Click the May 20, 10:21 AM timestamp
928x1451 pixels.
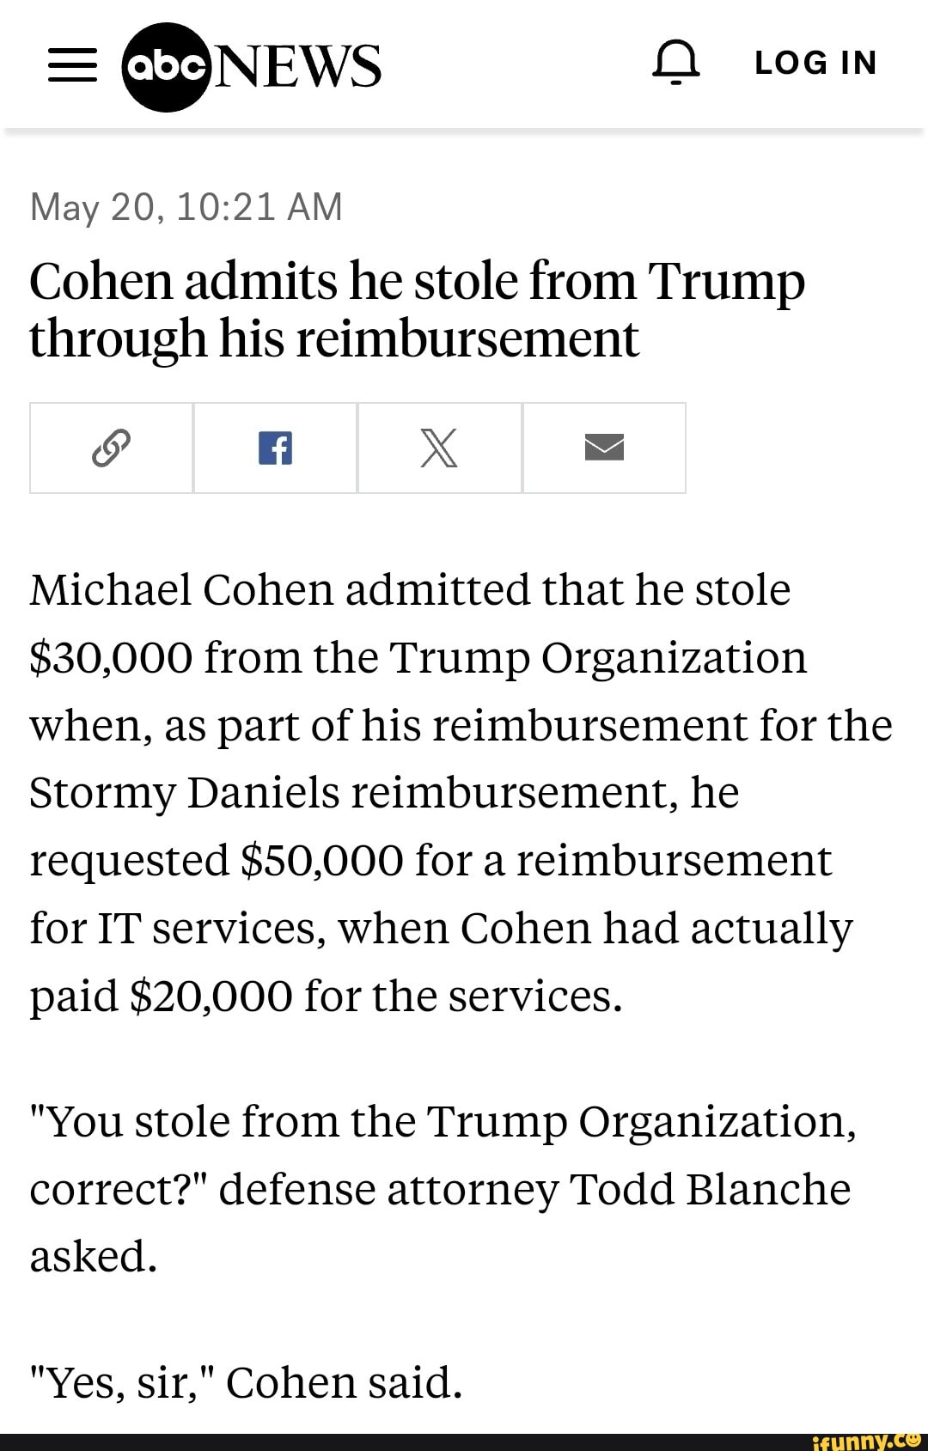tap(186, 207)
